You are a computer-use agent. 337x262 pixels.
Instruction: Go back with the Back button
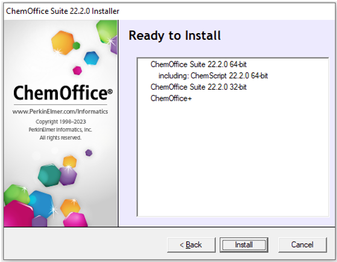(x=191, y=245)
